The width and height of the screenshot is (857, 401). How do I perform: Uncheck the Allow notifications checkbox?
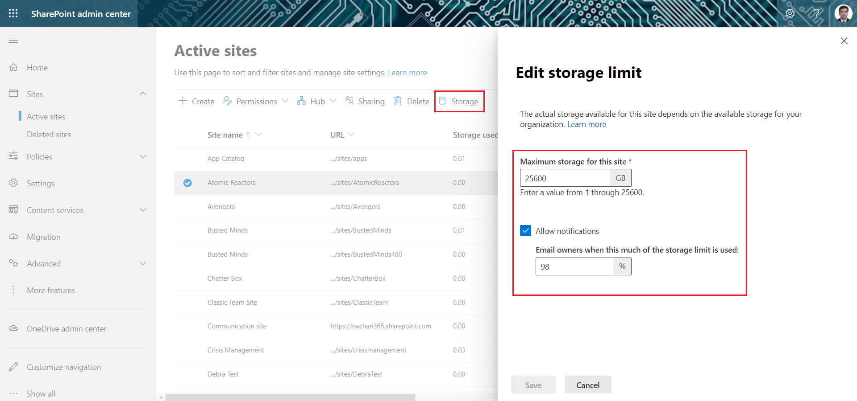[x=525, y=231]
